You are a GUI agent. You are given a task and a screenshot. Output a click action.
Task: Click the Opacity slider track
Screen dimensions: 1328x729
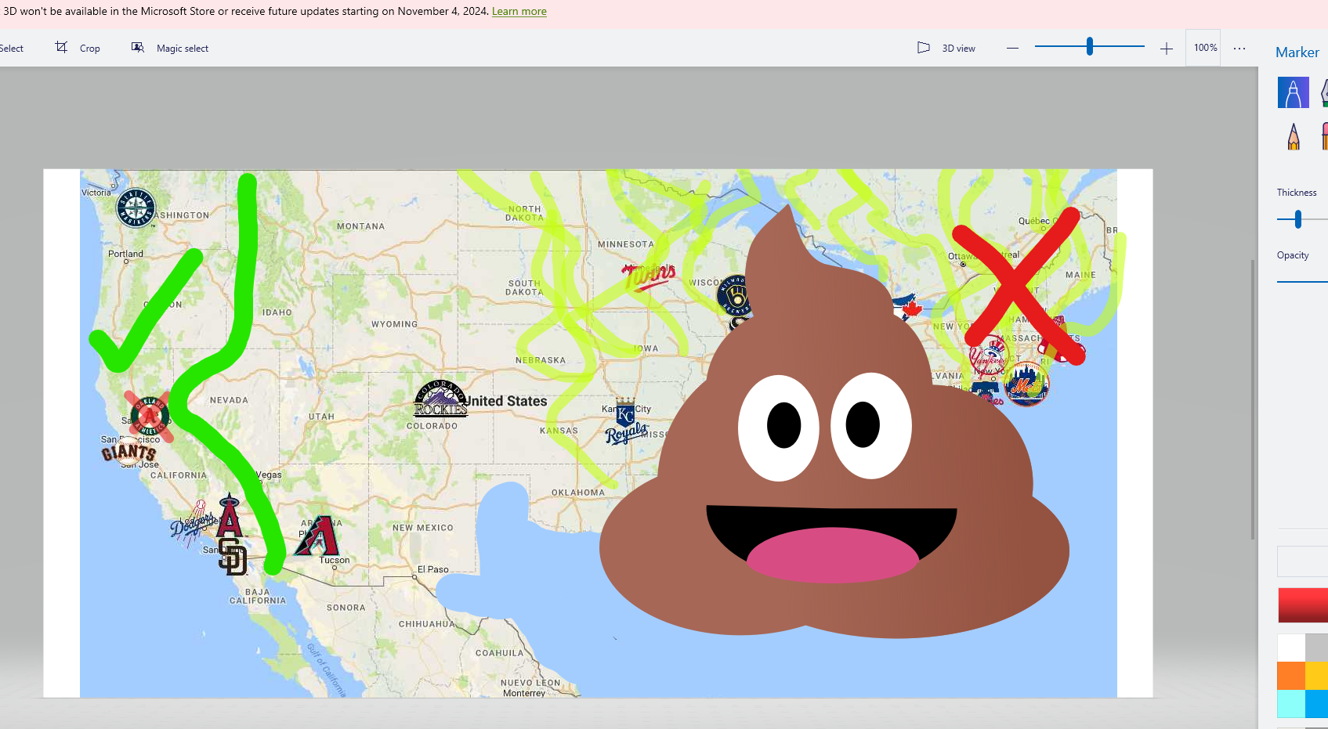point(1302,281)
